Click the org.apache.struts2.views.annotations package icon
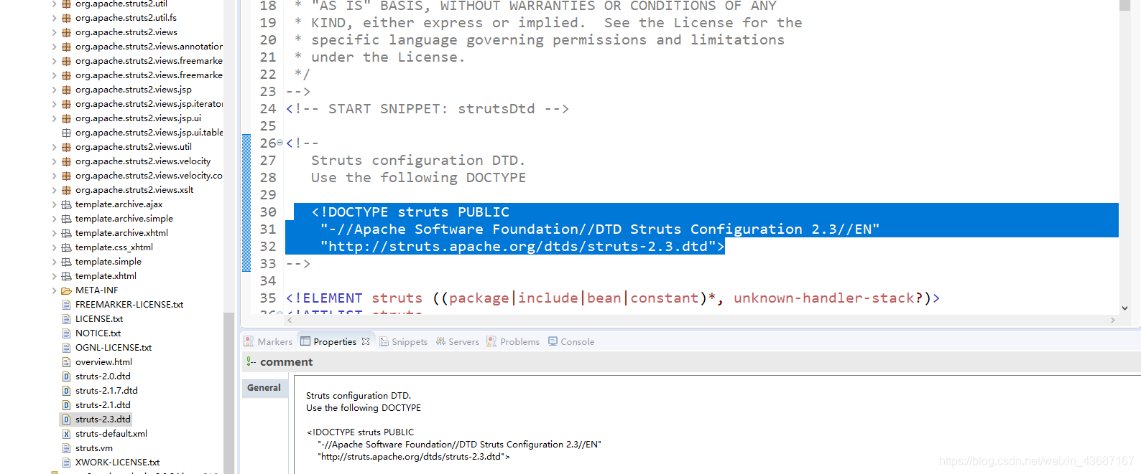 click(x=66, y=47)
